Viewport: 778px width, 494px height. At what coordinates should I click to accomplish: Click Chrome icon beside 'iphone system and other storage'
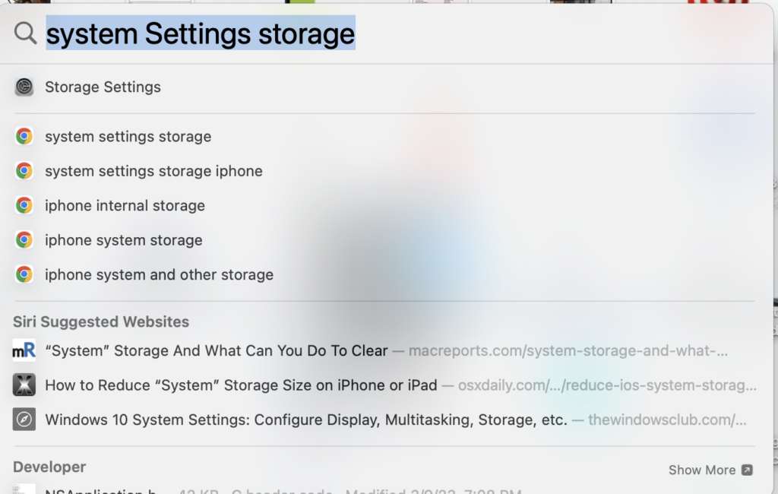24,274
